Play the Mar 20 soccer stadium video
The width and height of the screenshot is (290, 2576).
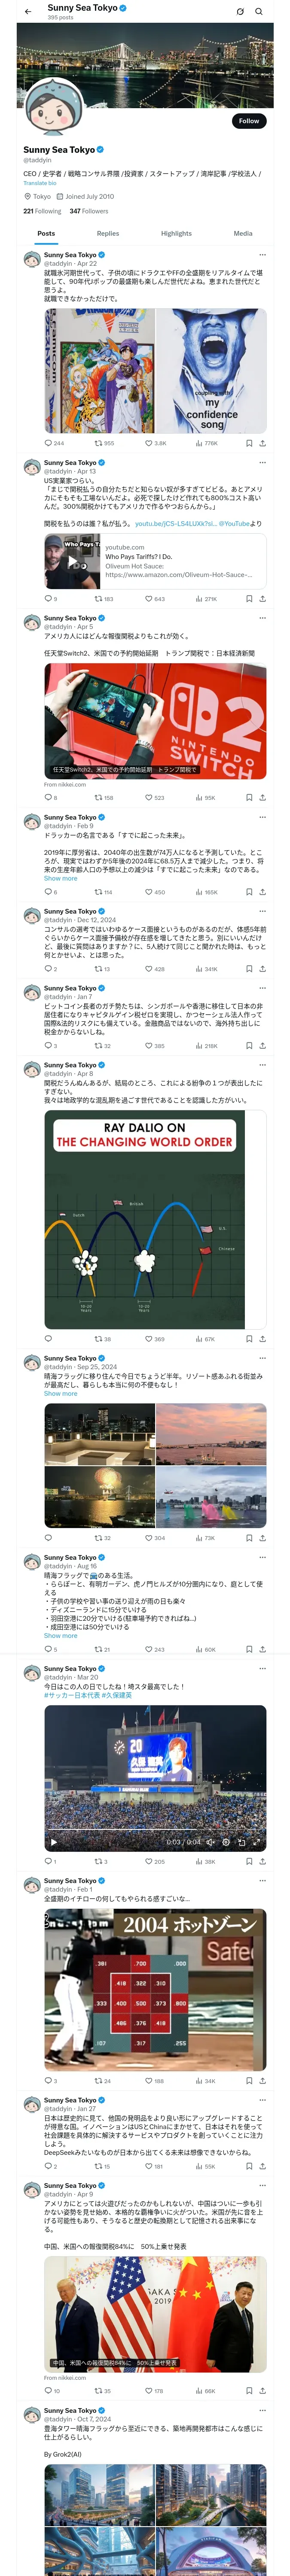point(54,1842)
